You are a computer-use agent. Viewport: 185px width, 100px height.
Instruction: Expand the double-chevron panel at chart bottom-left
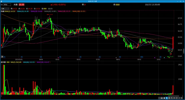coord(2,57)
